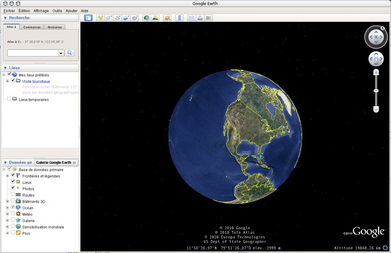The image size is (391, 253).
Task: Expand the Frontières et légendes layer
Action: click(x=8, y=176)
